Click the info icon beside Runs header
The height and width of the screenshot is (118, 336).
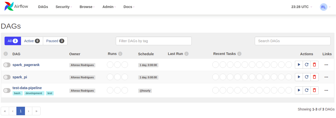tap(120, 54)
